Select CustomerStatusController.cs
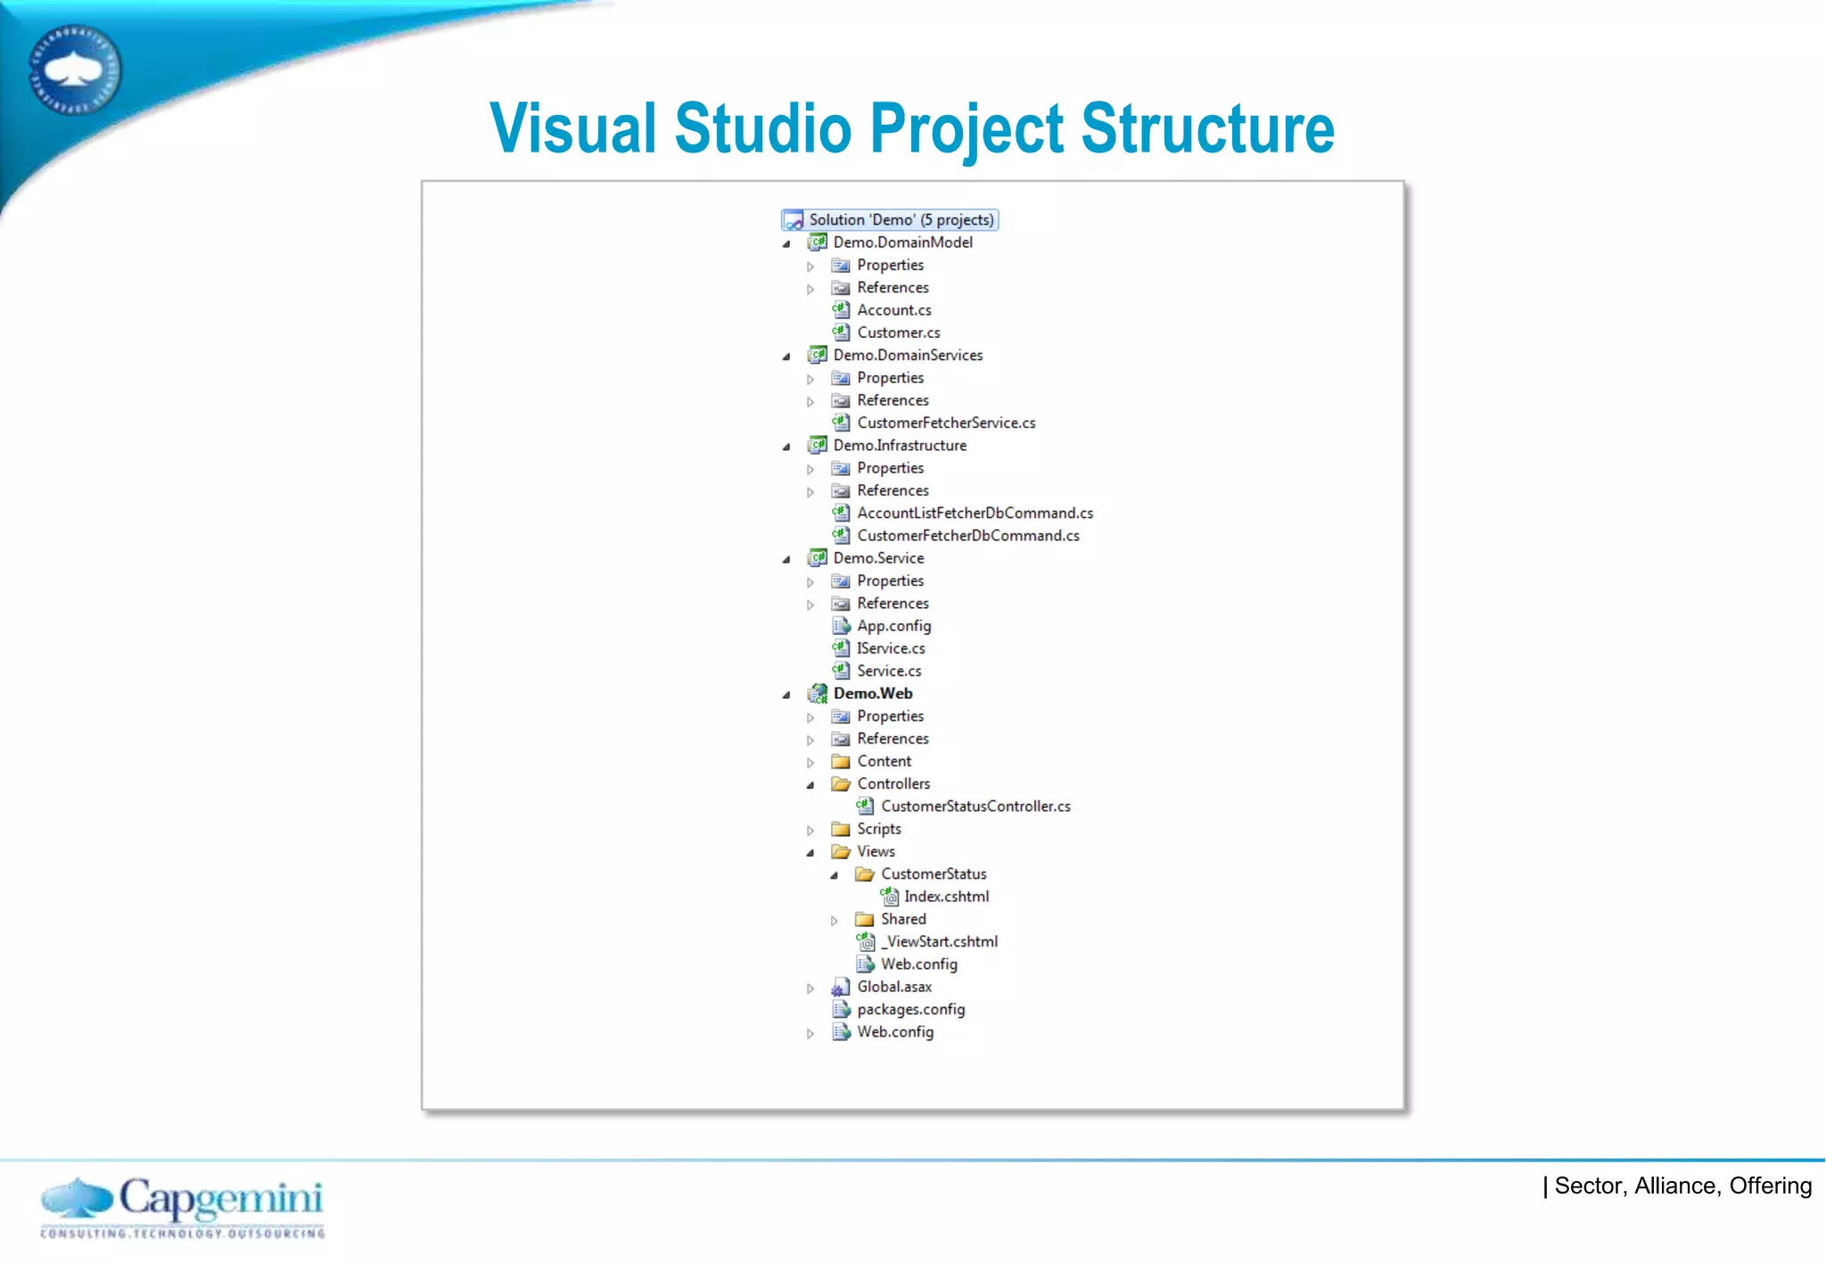1826x1264 pixels. pos(975,806)
